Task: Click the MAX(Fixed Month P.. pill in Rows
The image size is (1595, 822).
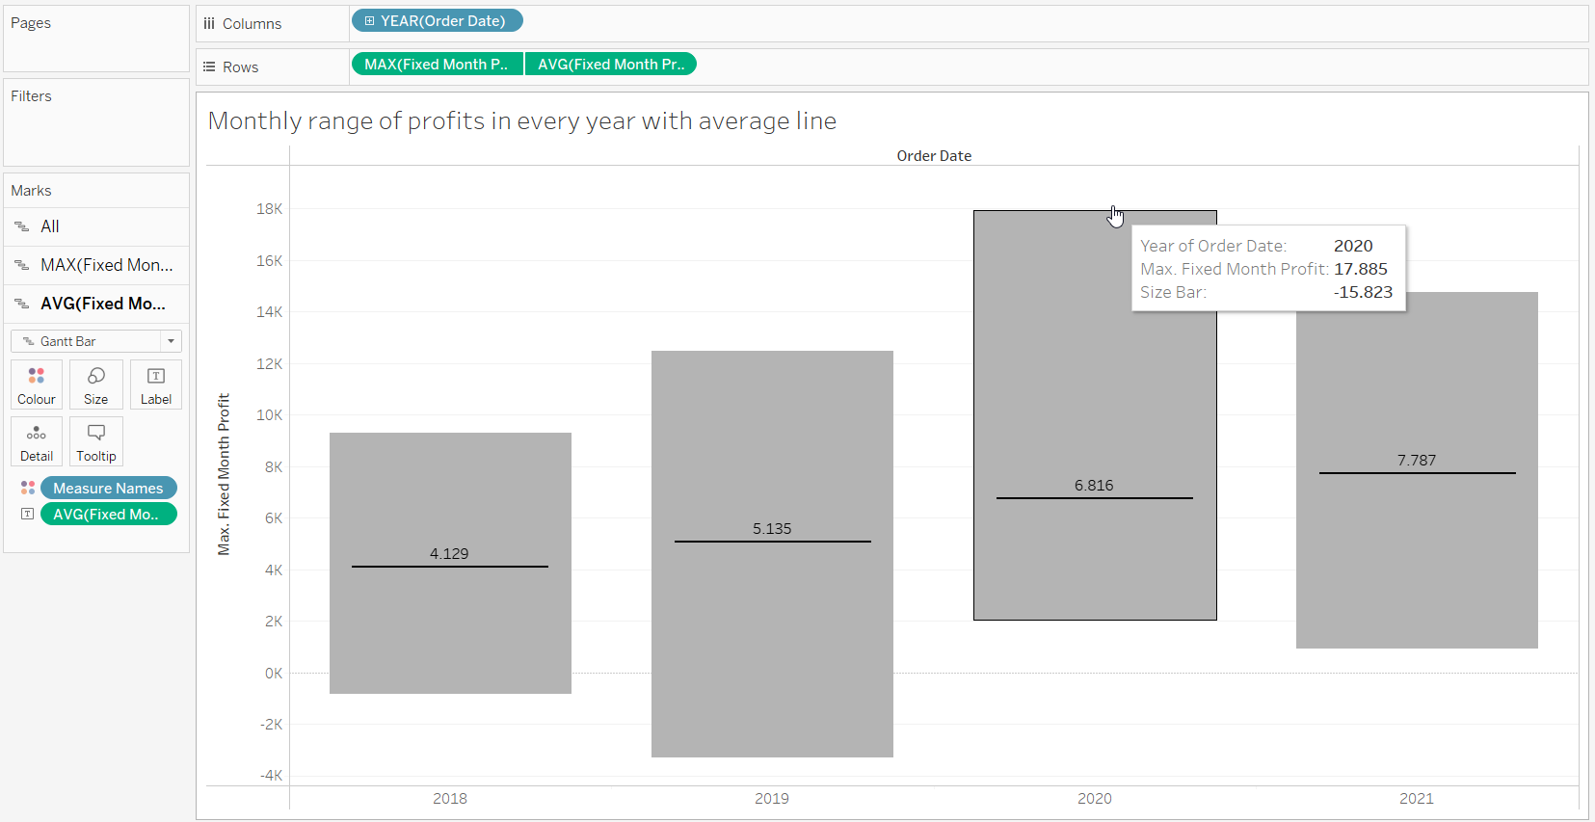Action: tap(438, 64)
